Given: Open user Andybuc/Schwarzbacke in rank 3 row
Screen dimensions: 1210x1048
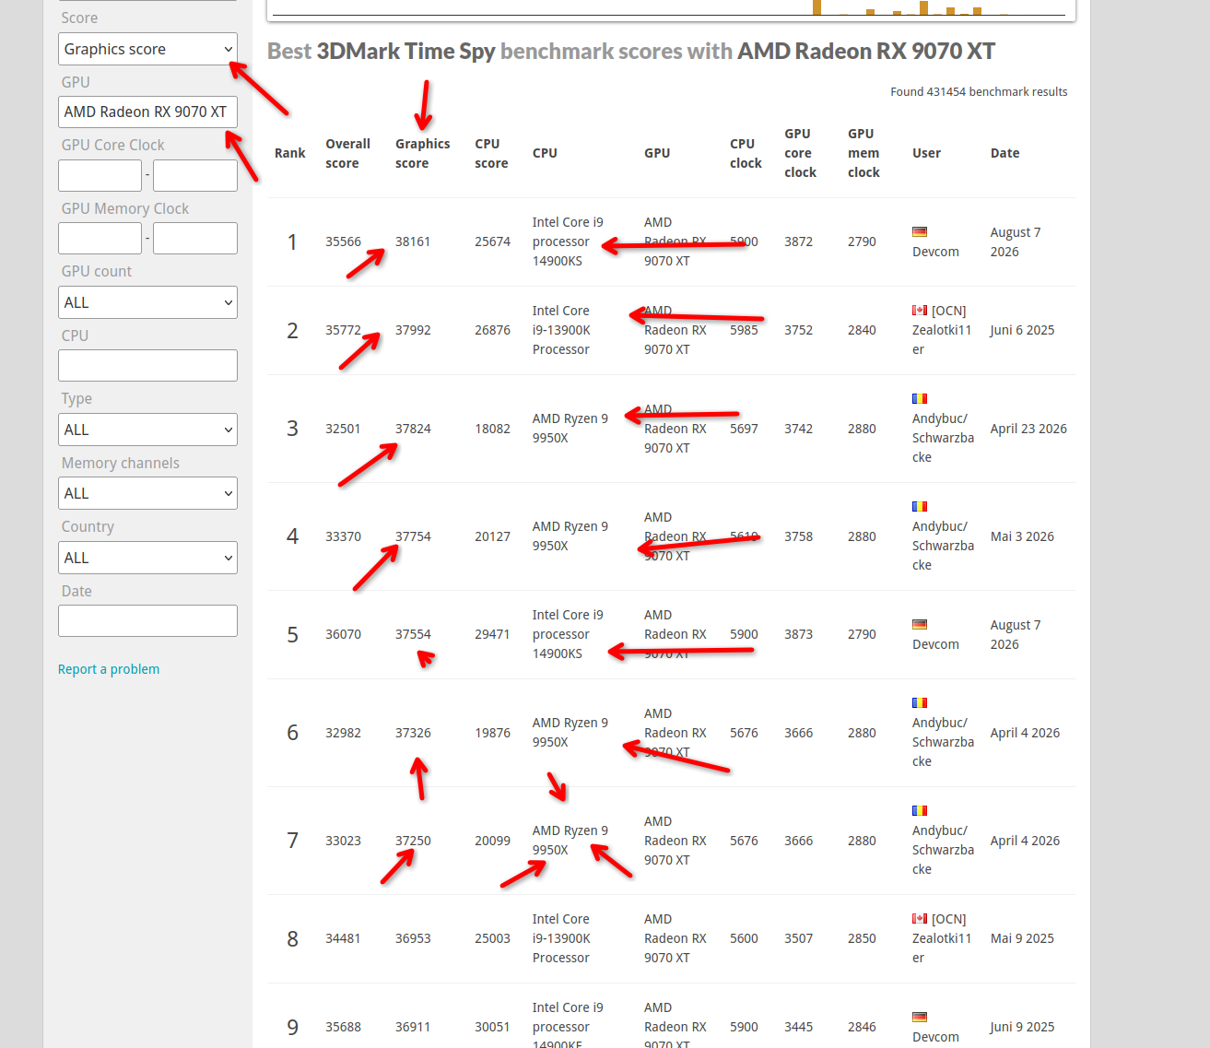Looking at the screenshot, I should [x=943, y=438].
